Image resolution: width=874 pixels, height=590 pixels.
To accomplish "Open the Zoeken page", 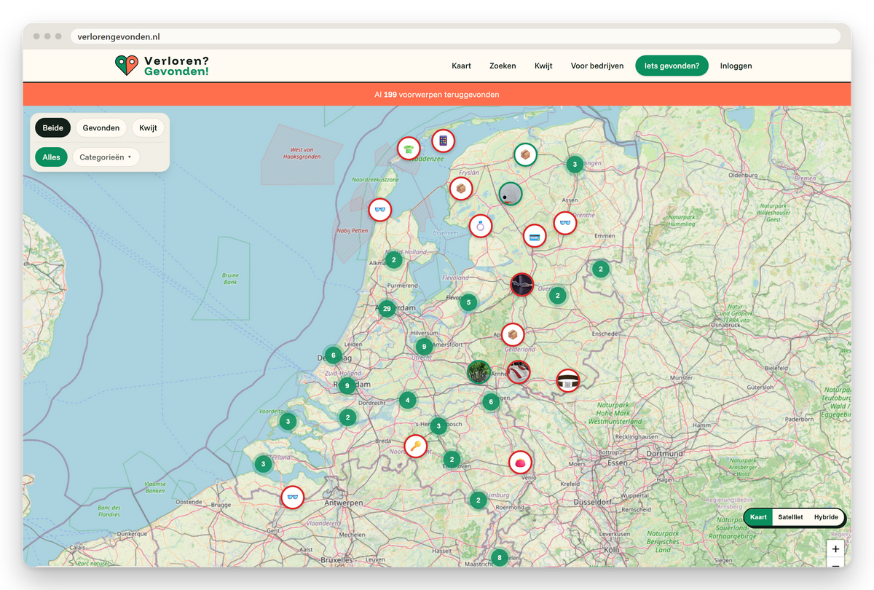I will coord(503,66).
